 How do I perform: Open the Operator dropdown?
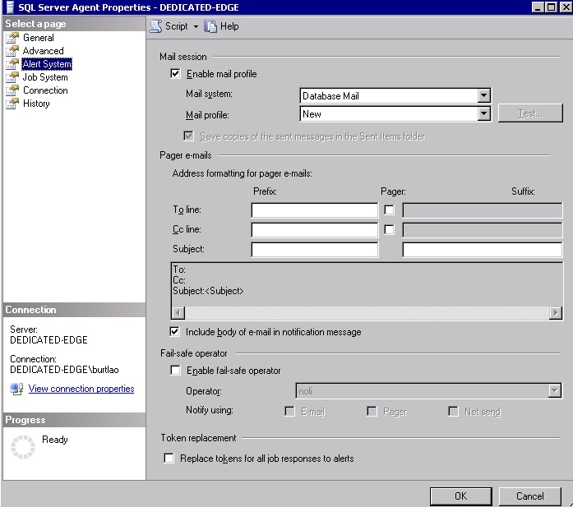click(554, 391)
